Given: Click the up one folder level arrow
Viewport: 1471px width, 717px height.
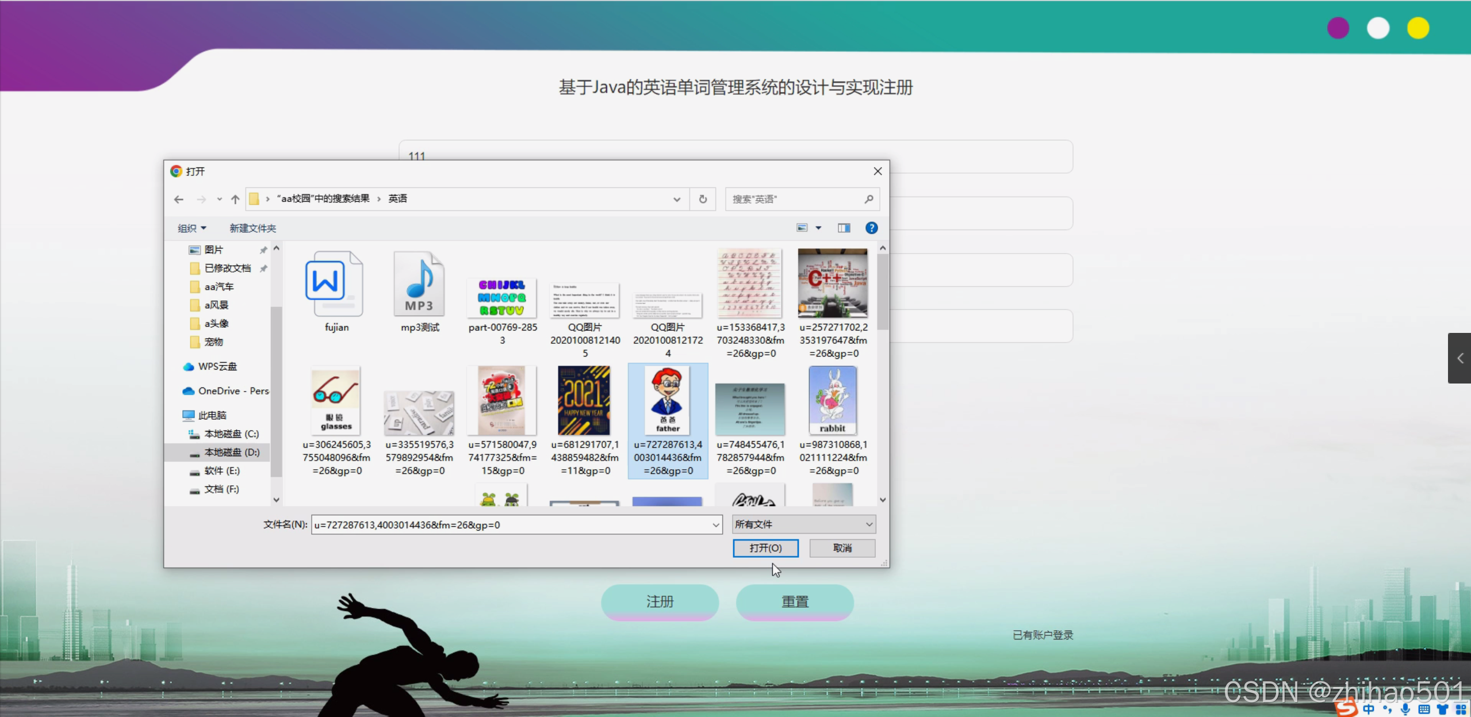Looking at the screenshot, I should (235, 199).
